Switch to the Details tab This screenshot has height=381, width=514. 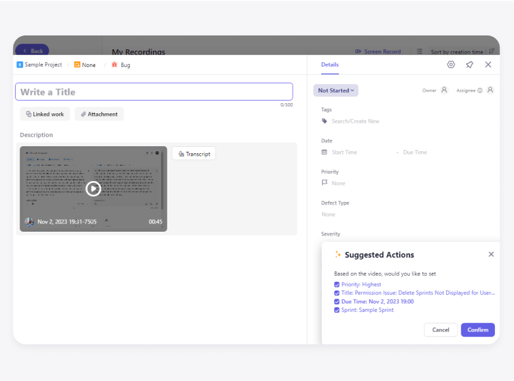click(330, 65)
